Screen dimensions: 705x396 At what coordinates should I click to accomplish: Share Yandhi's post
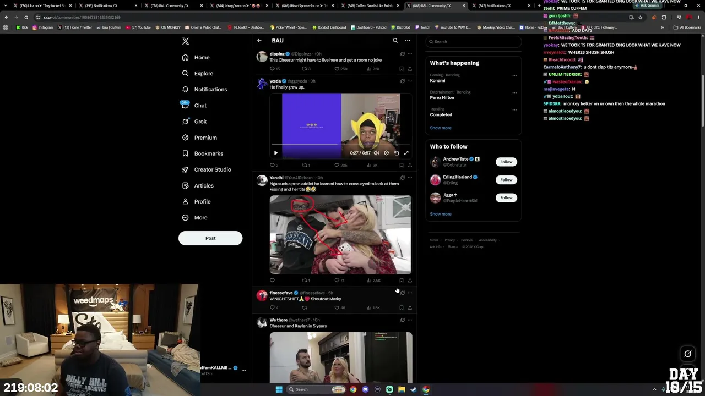pos(410,280)
